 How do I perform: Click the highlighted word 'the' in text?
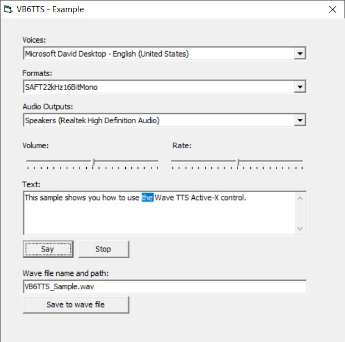(147, 198)
